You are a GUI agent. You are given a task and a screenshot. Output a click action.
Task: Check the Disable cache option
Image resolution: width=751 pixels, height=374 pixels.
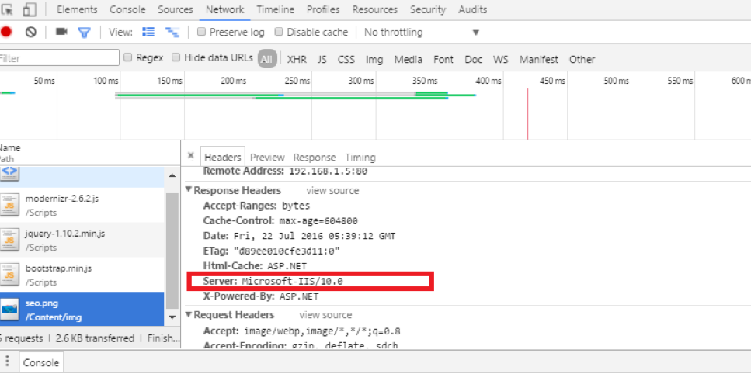tap(279, 33)
